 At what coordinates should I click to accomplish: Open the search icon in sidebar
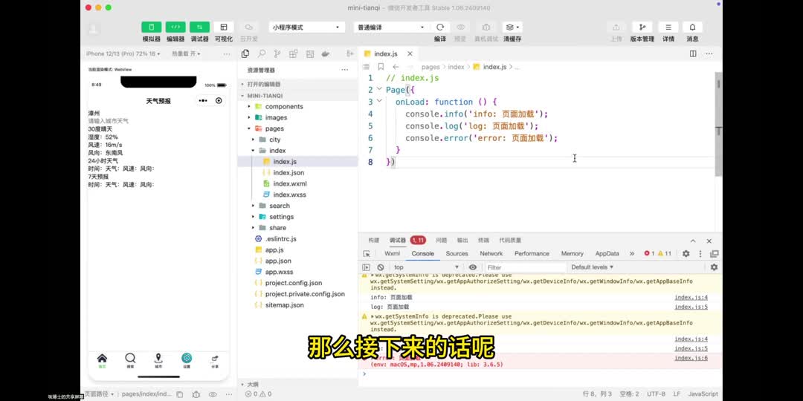(262, 53)
